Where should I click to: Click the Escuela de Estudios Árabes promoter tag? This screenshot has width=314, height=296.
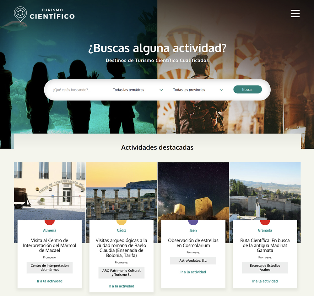(265, 267)
